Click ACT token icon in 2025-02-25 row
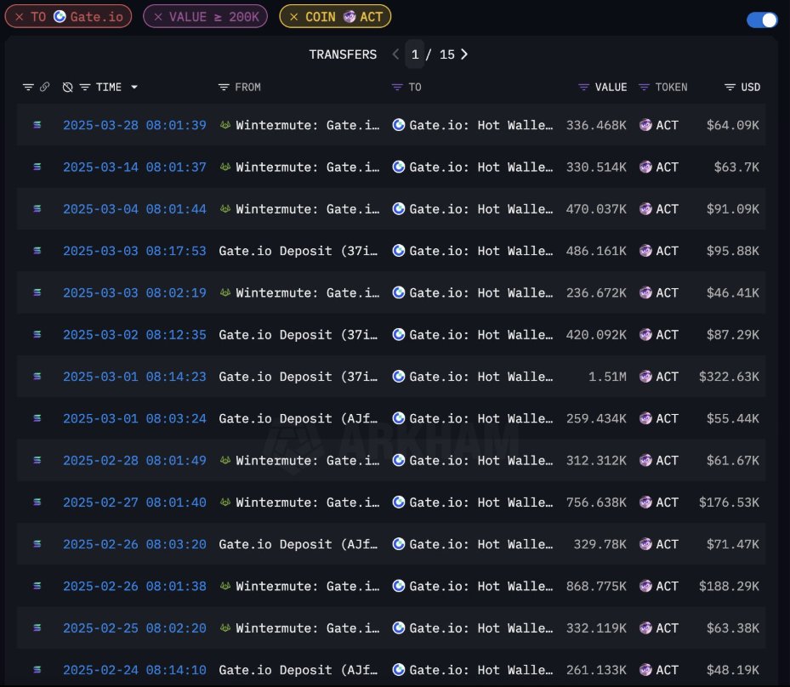This screenshot has height=687, width=790. [x=645, y=627]
